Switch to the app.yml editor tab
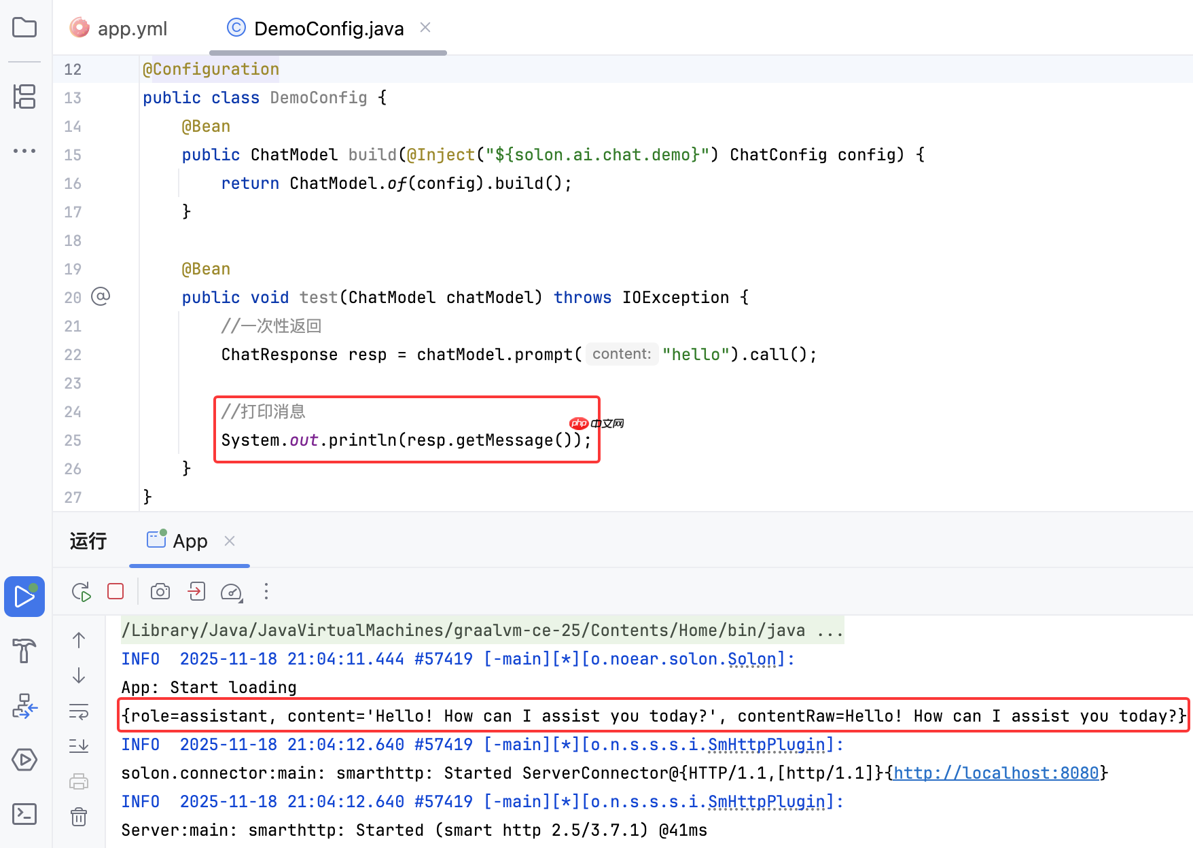 (120, 29)
